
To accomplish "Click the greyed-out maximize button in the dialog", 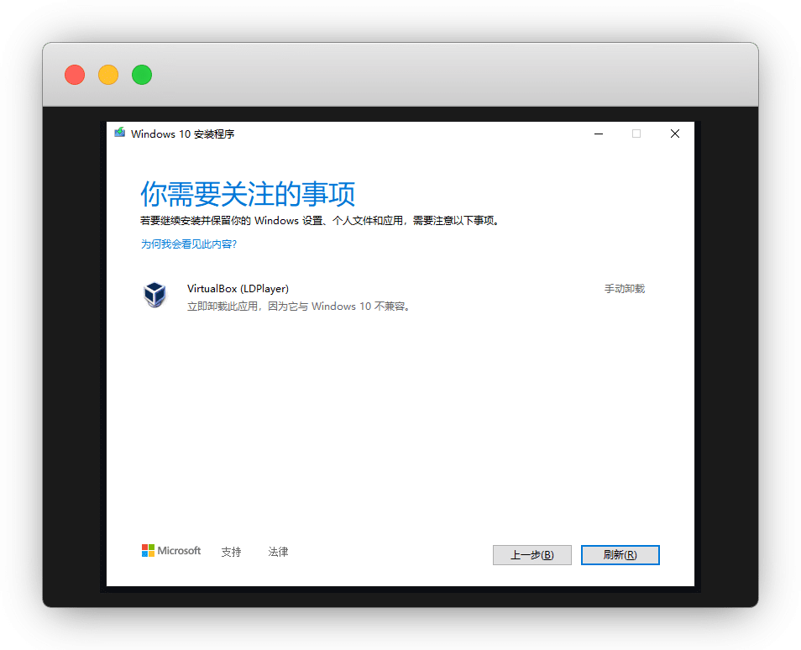I will pos(636,134).
